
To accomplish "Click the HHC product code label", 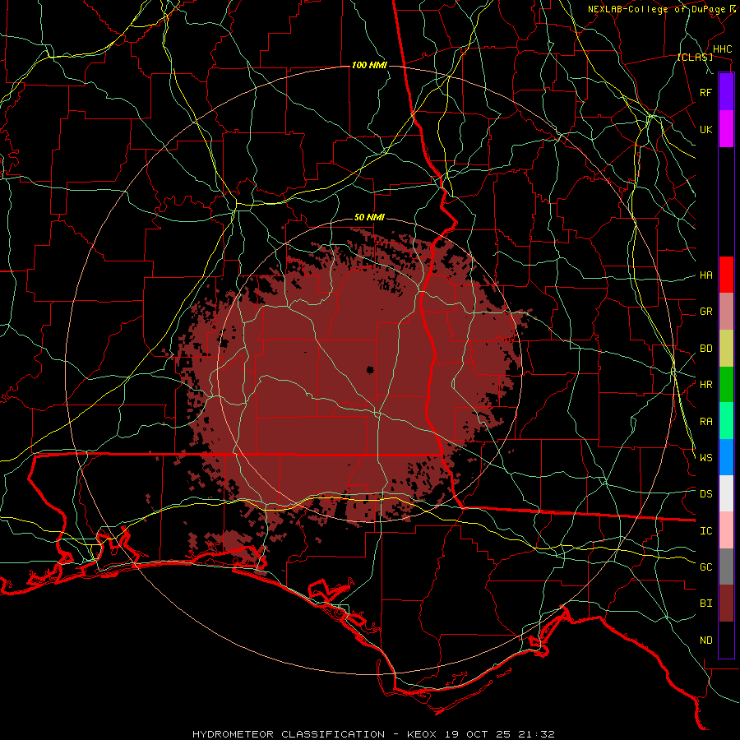I will 722,49.
